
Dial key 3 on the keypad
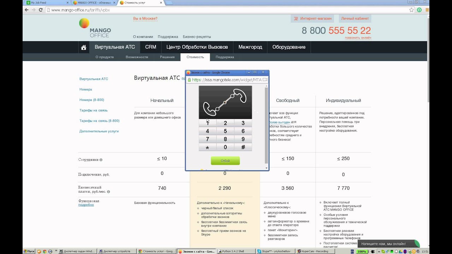[243, 123]
